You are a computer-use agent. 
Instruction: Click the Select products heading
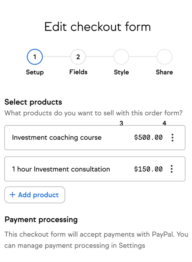pos(33,102)
